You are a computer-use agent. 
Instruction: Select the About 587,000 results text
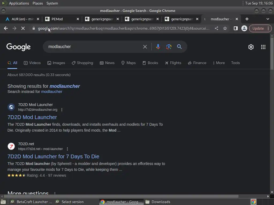pos(39,75)
